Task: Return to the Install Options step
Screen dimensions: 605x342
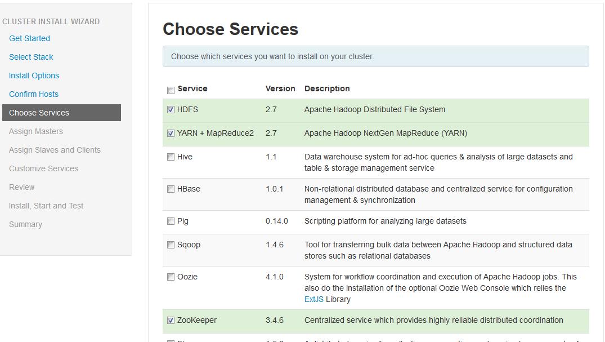Action: tap(34, 75)
